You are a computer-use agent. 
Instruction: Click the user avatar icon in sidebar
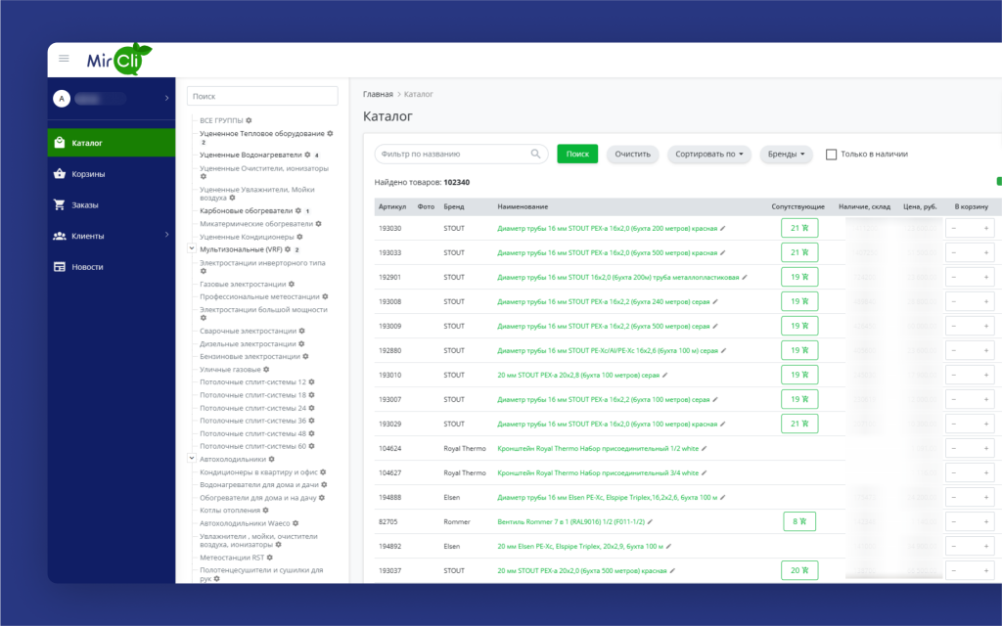(x=62, y=99)
